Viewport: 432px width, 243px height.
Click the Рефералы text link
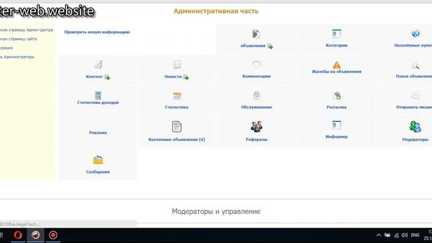tap(256, 140)
